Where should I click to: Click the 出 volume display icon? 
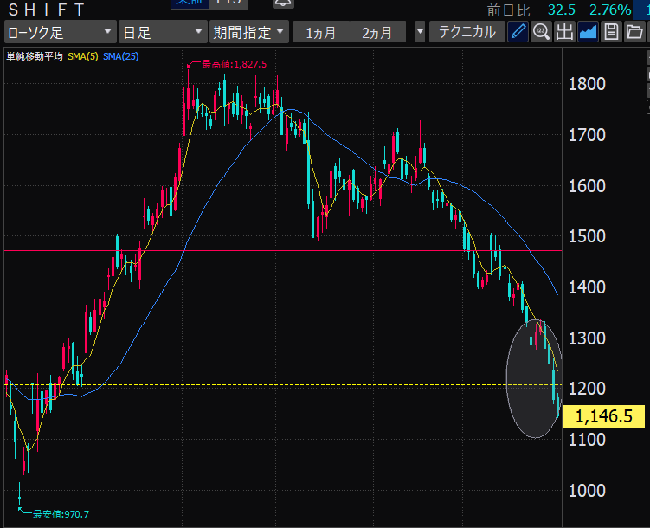564,33
